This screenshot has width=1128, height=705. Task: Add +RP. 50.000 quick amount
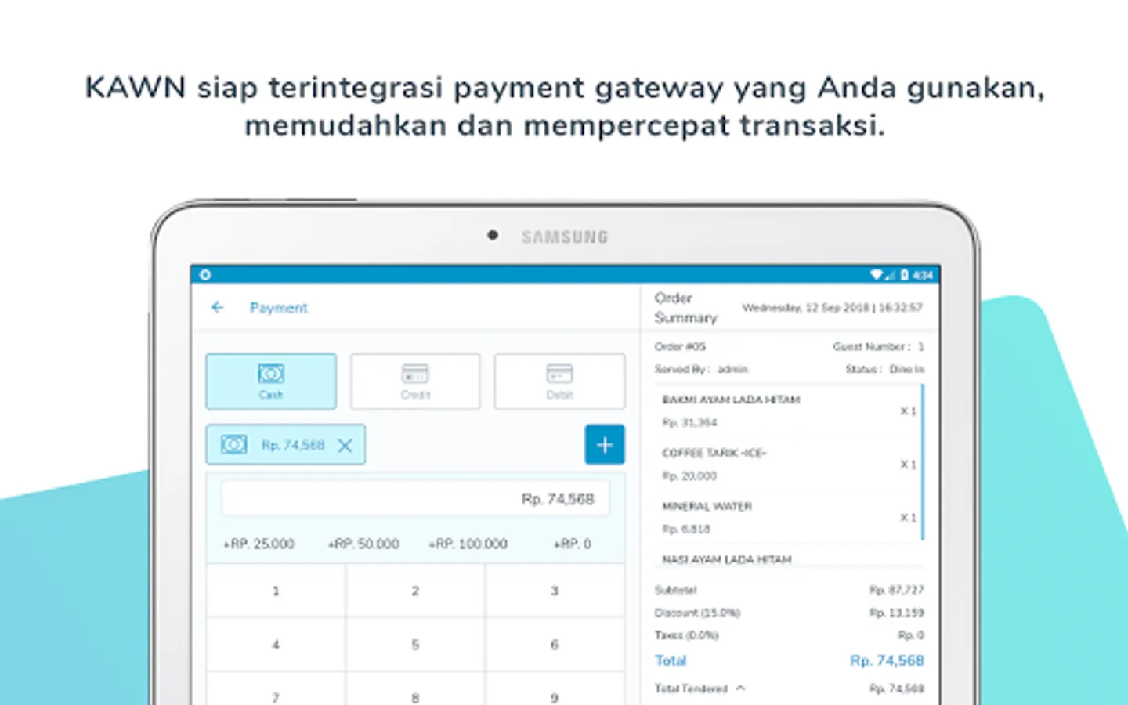click(x=363, y=544)
